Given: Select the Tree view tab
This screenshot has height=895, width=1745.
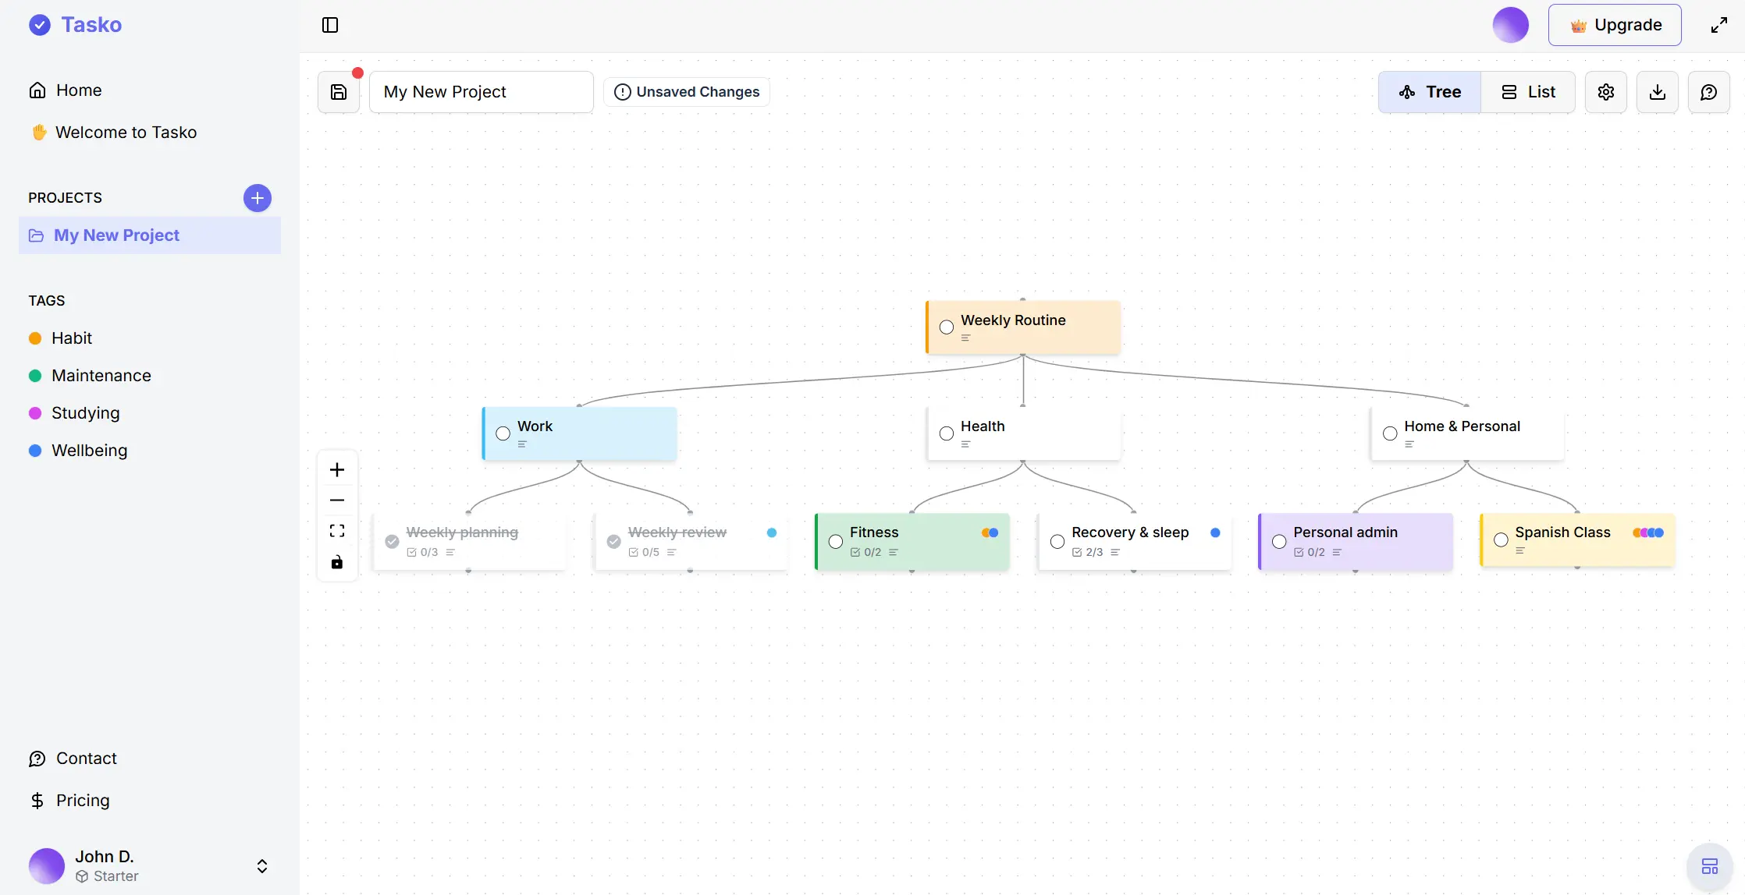Looking at the screenshot, I should [1430, 92].
